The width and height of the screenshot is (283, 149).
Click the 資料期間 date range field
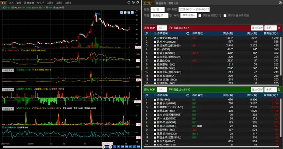point(194,10)
